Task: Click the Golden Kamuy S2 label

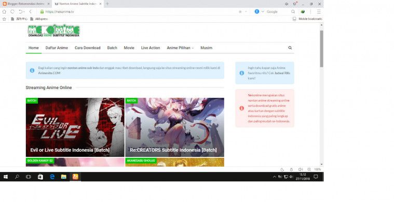Action: click(x=39, y=161)
